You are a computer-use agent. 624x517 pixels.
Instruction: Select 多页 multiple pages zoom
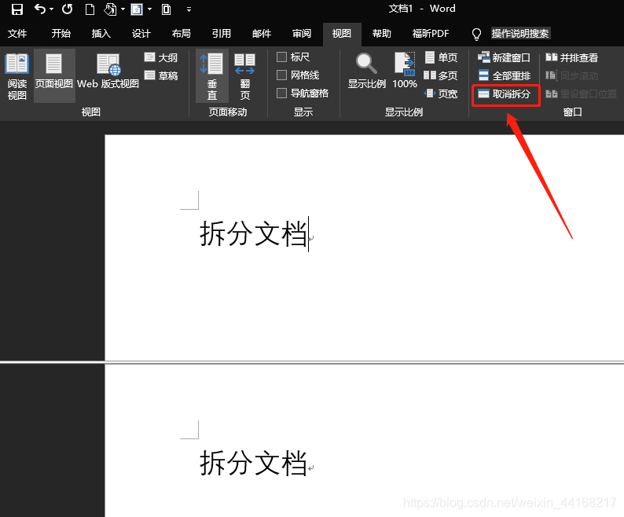pyautogui.click(x=441, y=75)
